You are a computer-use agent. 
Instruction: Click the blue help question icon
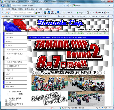(x=109, y=16)
